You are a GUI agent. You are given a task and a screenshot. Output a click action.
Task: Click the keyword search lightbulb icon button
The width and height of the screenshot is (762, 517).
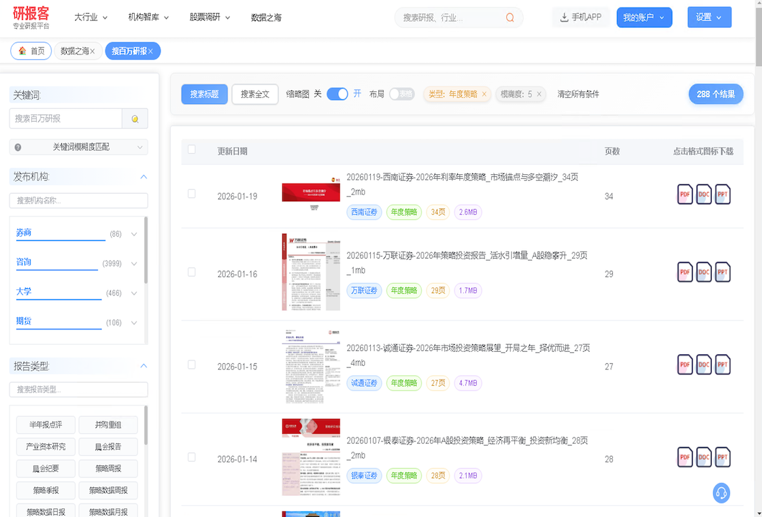pyautogui.click(x=135, y=118)
